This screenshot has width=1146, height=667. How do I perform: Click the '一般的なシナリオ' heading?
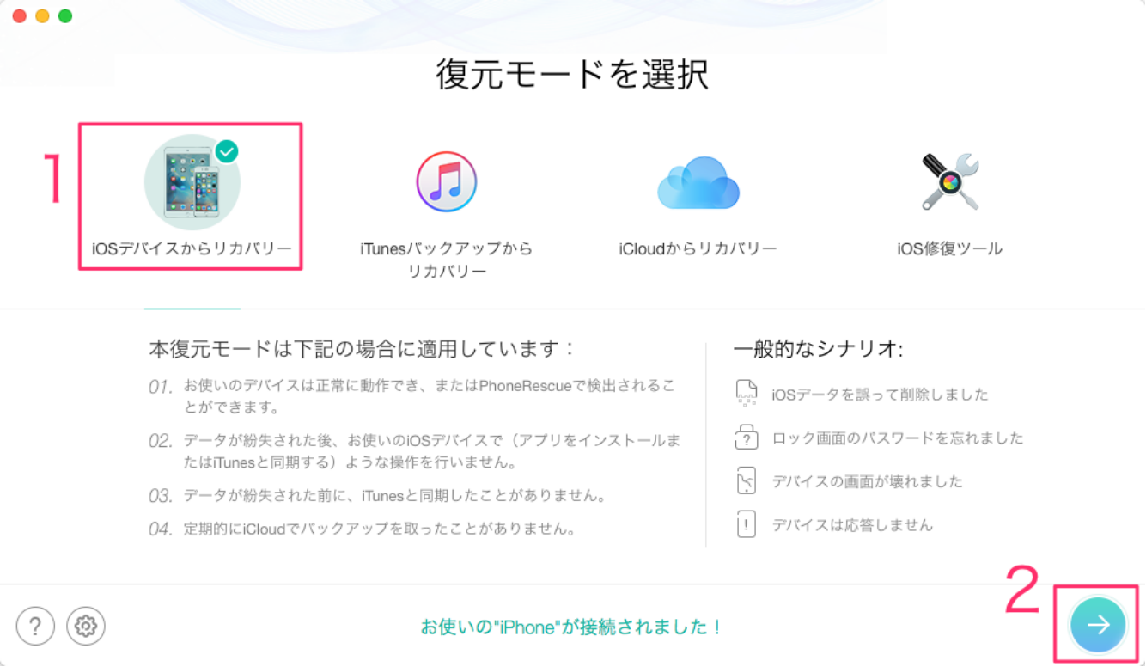(819, 349)
